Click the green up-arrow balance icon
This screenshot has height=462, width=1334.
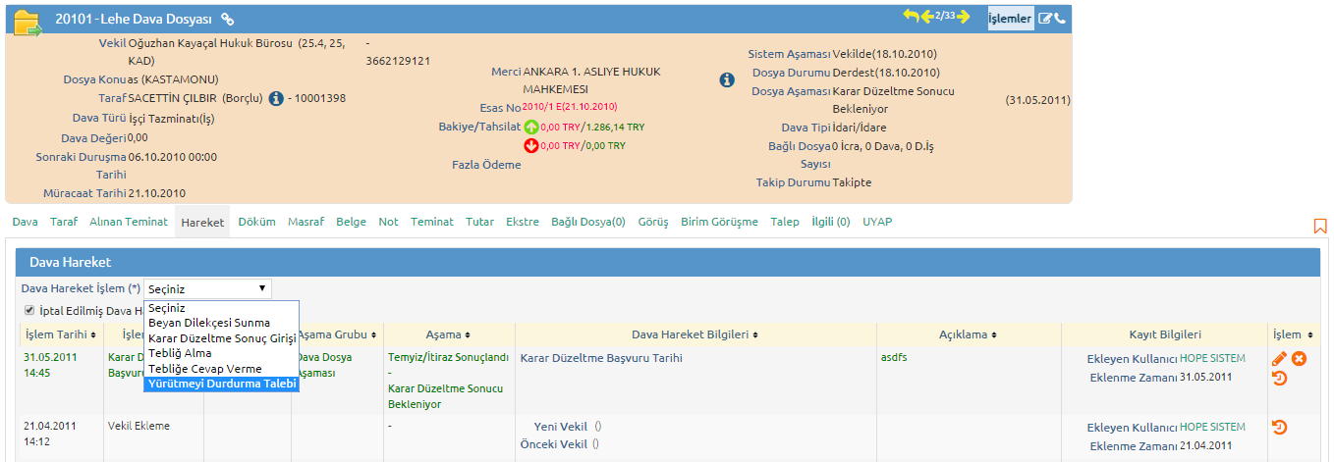[531, 127]
